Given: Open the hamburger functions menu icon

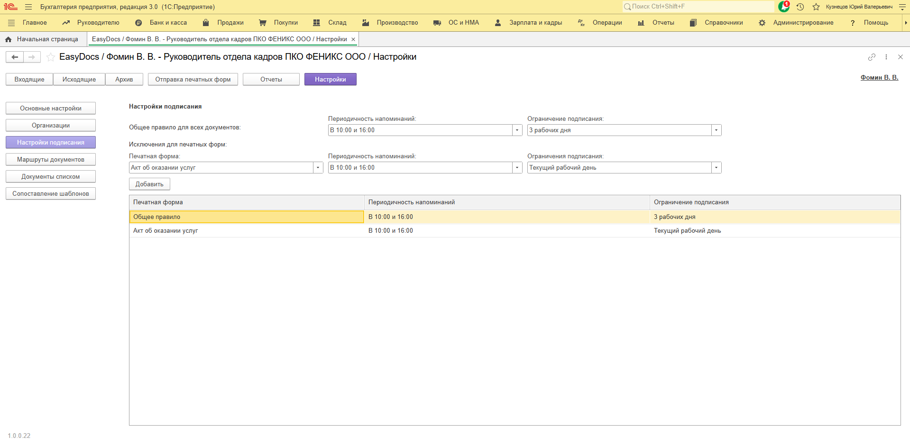Looking at the screenshot, I should (28, 7).
